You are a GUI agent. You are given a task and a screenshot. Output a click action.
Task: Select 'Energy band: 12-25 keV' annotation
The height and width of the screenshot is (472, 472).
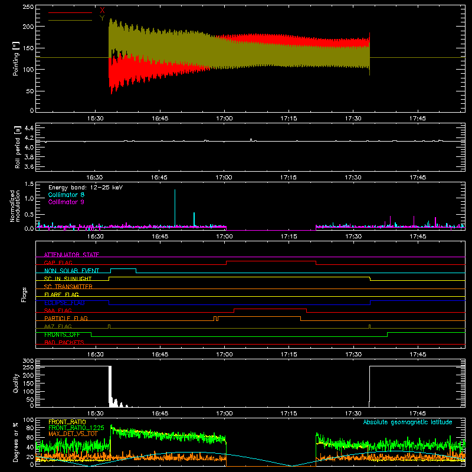click(86, 188)
